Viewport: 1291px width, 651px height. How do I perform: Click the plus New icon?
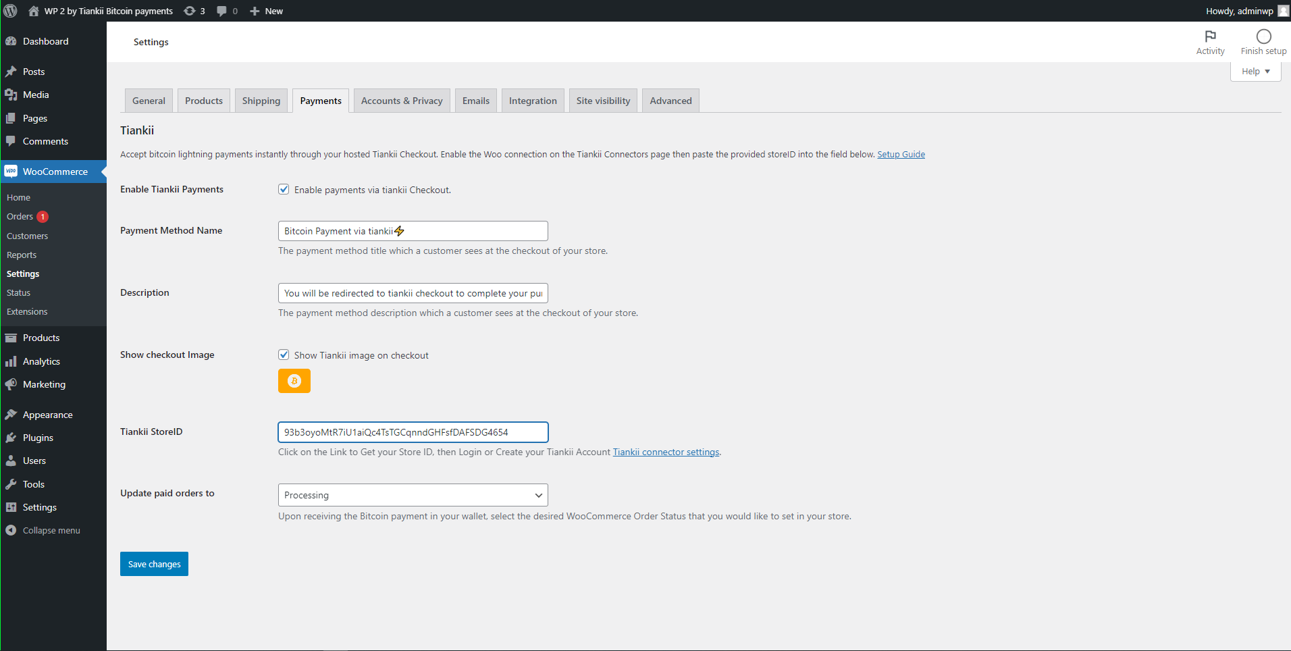point(255,11)
